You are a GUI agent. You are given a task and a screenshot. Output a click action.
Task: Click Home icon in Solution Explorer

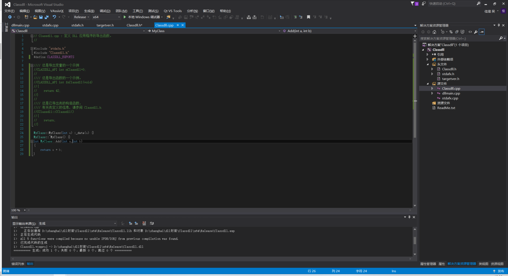click(434, 32)
